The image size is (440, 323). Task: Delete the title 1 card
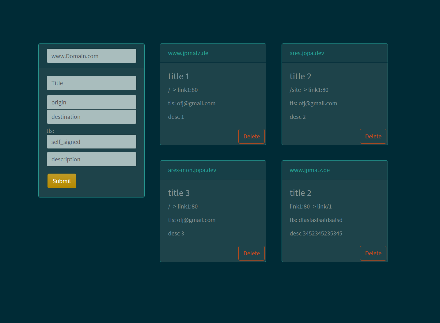click(x=251, y=136)
